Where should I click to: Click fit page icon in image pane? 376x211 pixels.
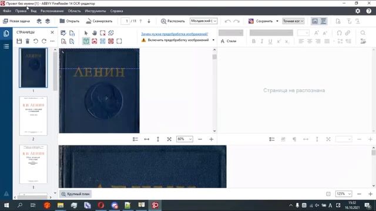169,139
